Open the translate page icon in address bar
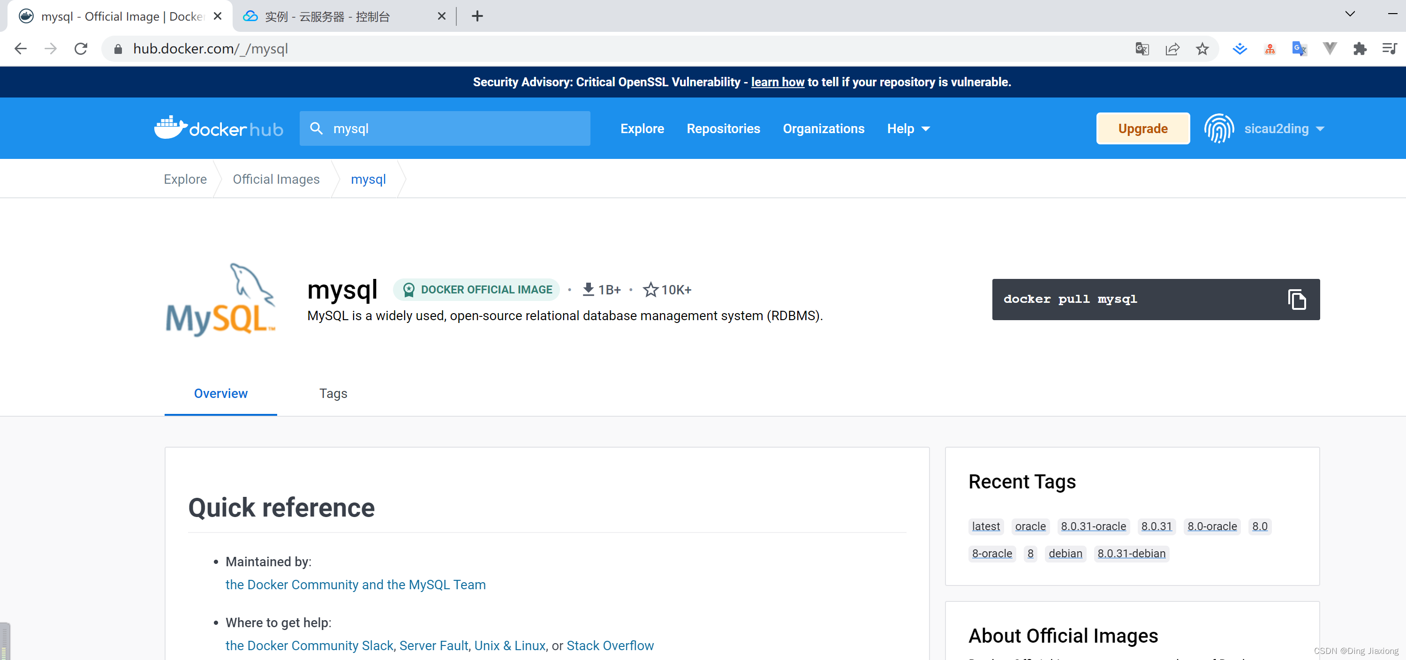This screenshot has height=660, width=1406. pos(1142,49)
